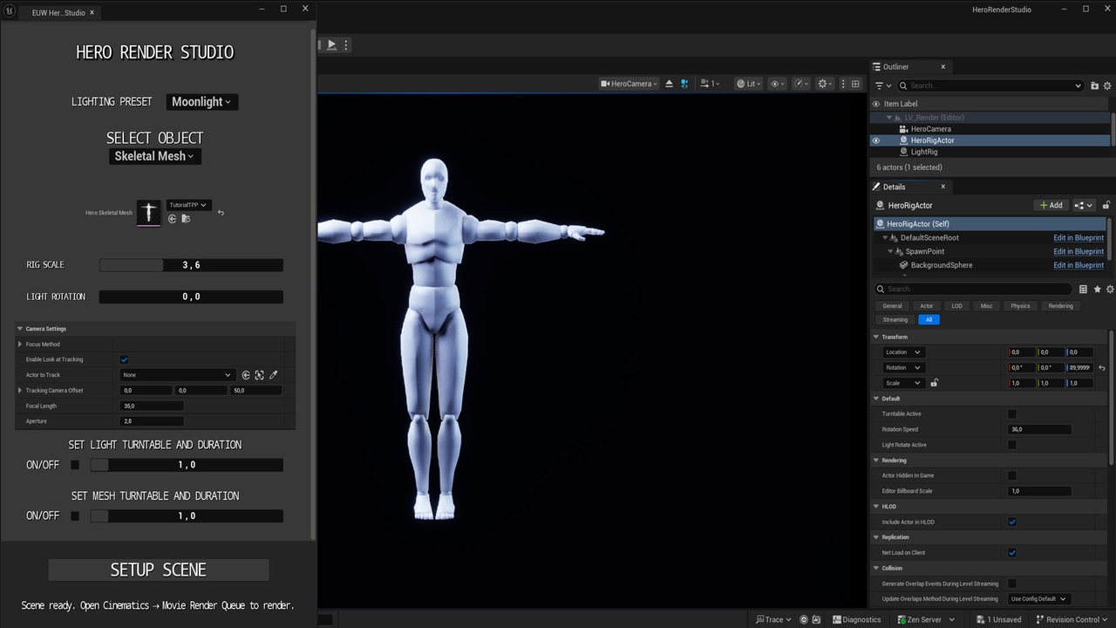
Task: Open the viewport Show eye-icon menu
Action: (x=776, y=84)
